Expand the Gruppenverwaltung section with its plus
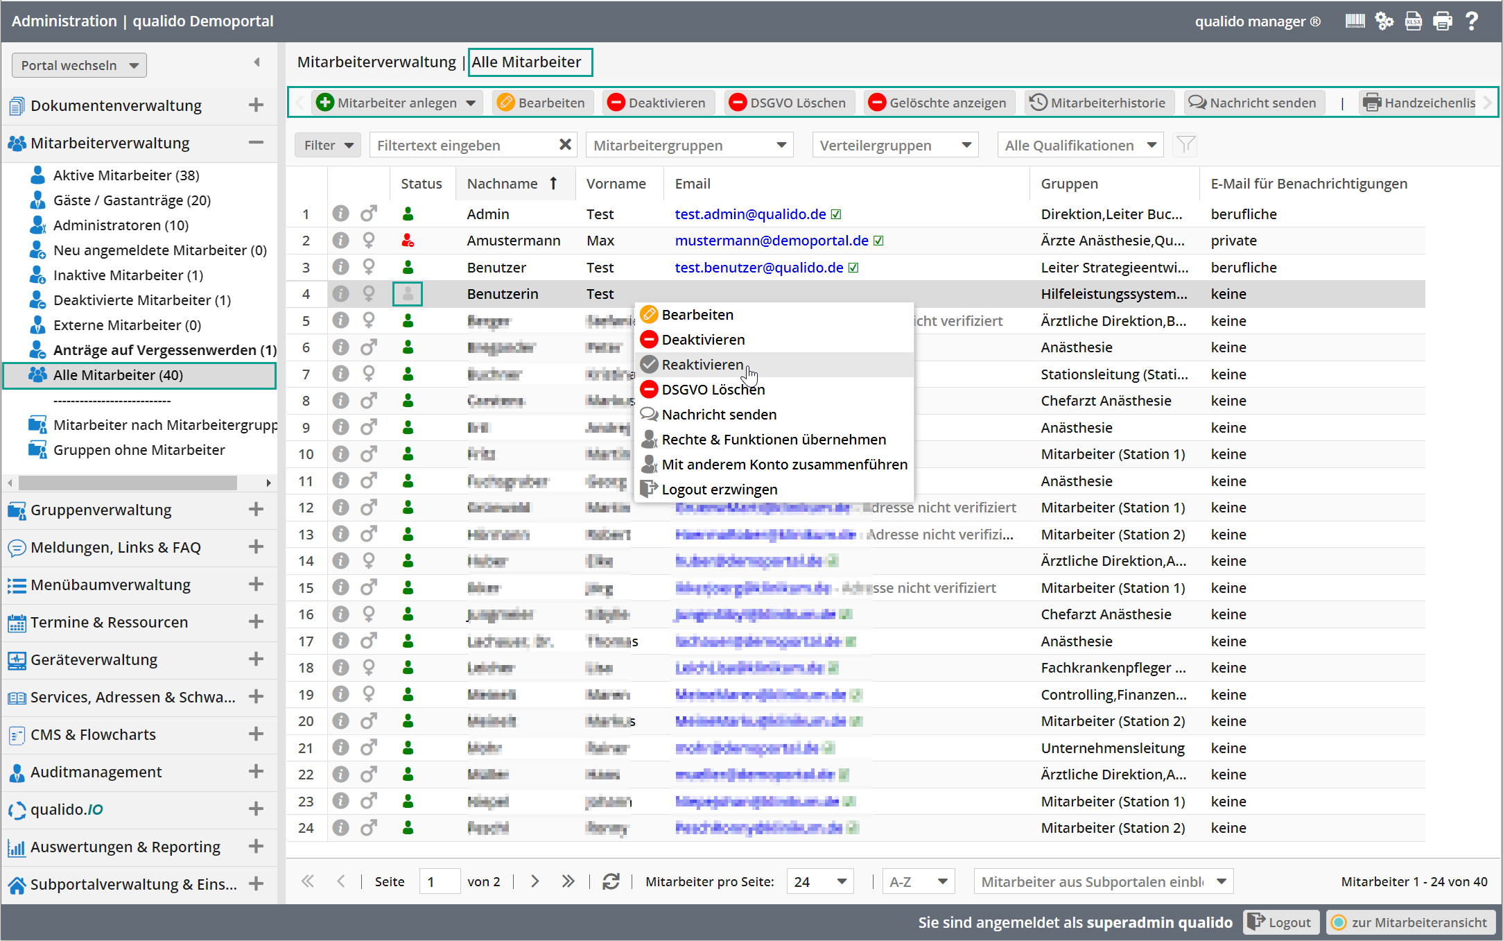The height and width of the screenshot is (941, 1503). (x=256, y=509)
